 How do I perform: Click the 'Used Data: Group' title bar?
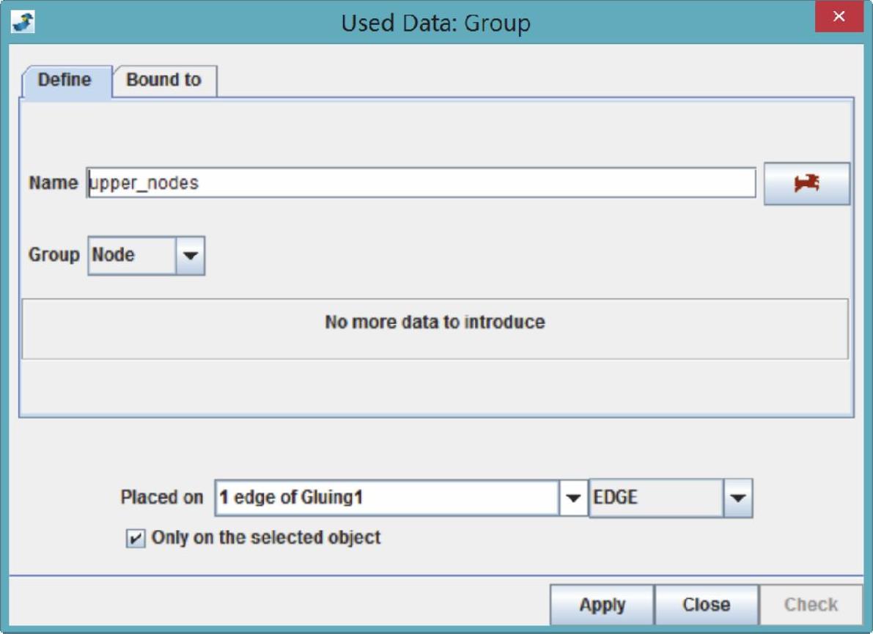tap(435, 22)
